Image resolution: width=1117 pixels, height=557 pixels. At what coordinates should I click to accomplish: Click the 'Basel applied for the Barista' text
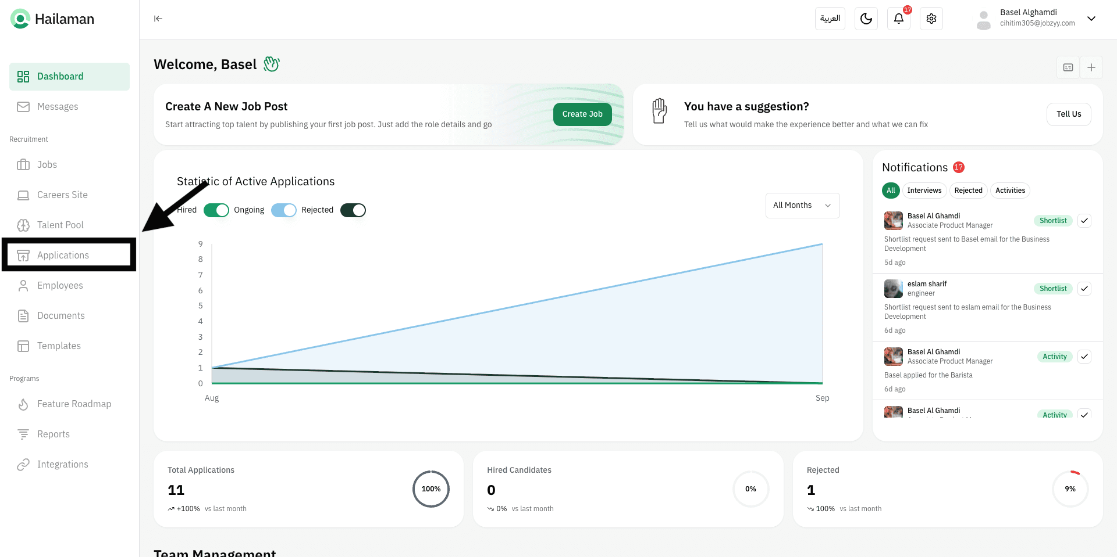coord(929,375)
